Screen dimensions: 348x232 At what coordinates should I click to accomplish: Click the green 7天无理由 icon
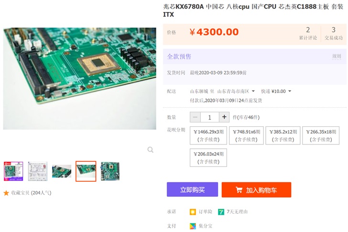pos(221,212)
